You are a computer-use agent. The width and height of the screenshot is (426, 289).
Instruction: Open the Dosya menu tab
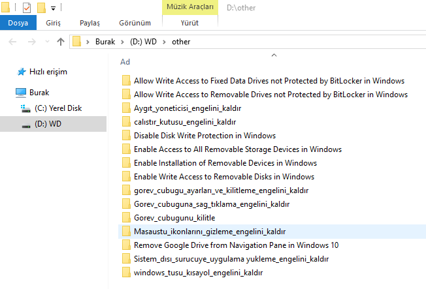(x=18, y=23)
